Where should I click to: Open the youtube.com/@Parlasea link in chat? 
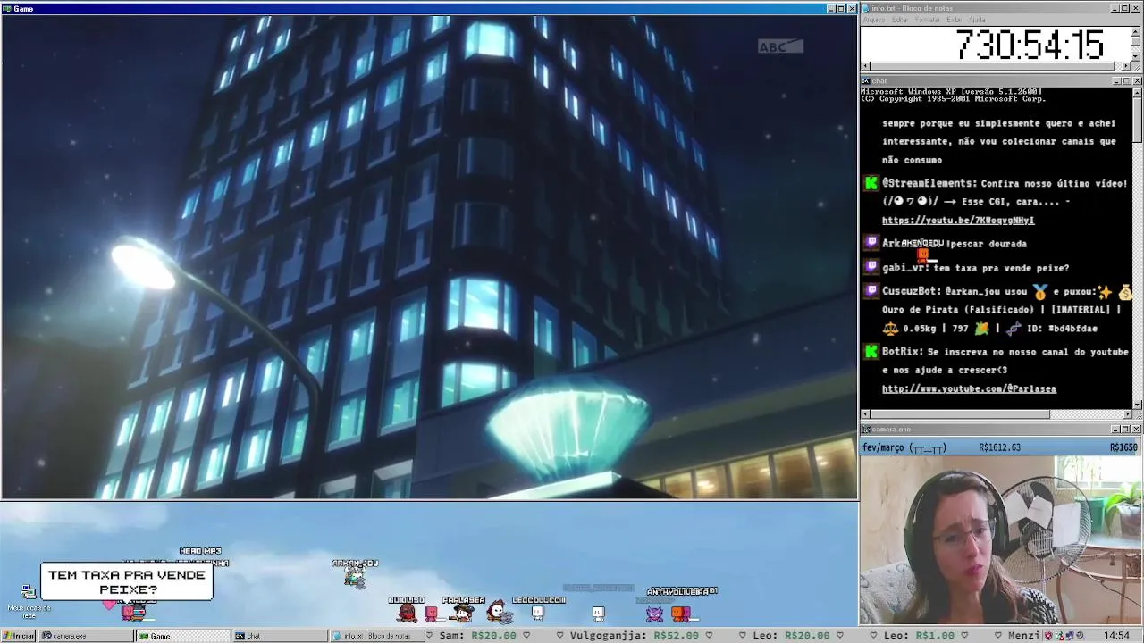pos(969,389)
